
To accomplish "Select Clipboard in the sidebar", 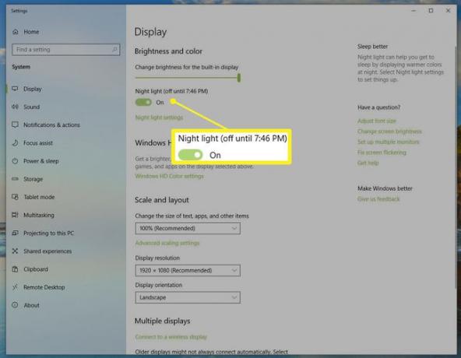I will pos(36,269).
